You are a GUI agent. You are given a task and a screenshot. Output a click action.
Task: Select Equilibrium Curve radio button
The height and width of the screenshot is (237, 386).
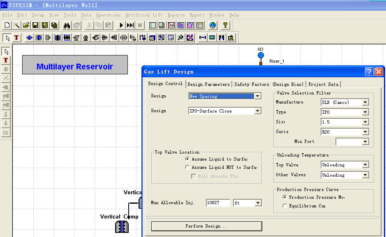click(284, 206)
